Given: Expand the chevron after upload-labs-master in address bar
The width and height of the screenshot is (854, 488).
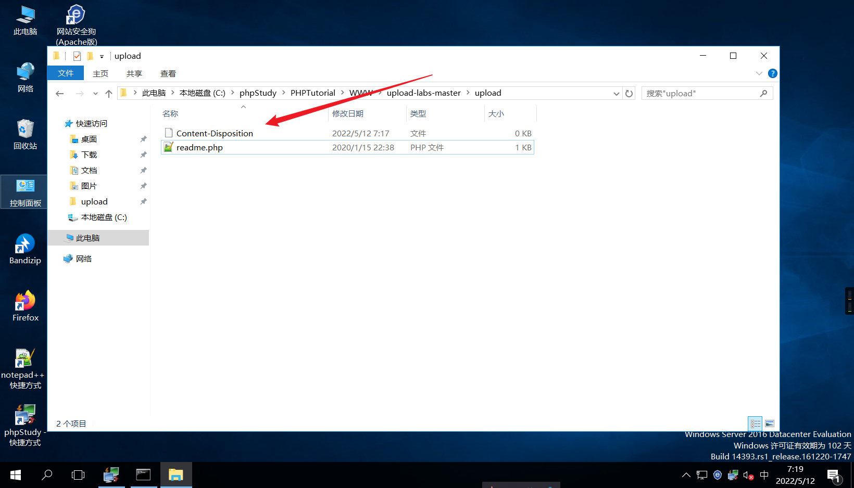Looking at the screenshot, I should pos(468,93).
